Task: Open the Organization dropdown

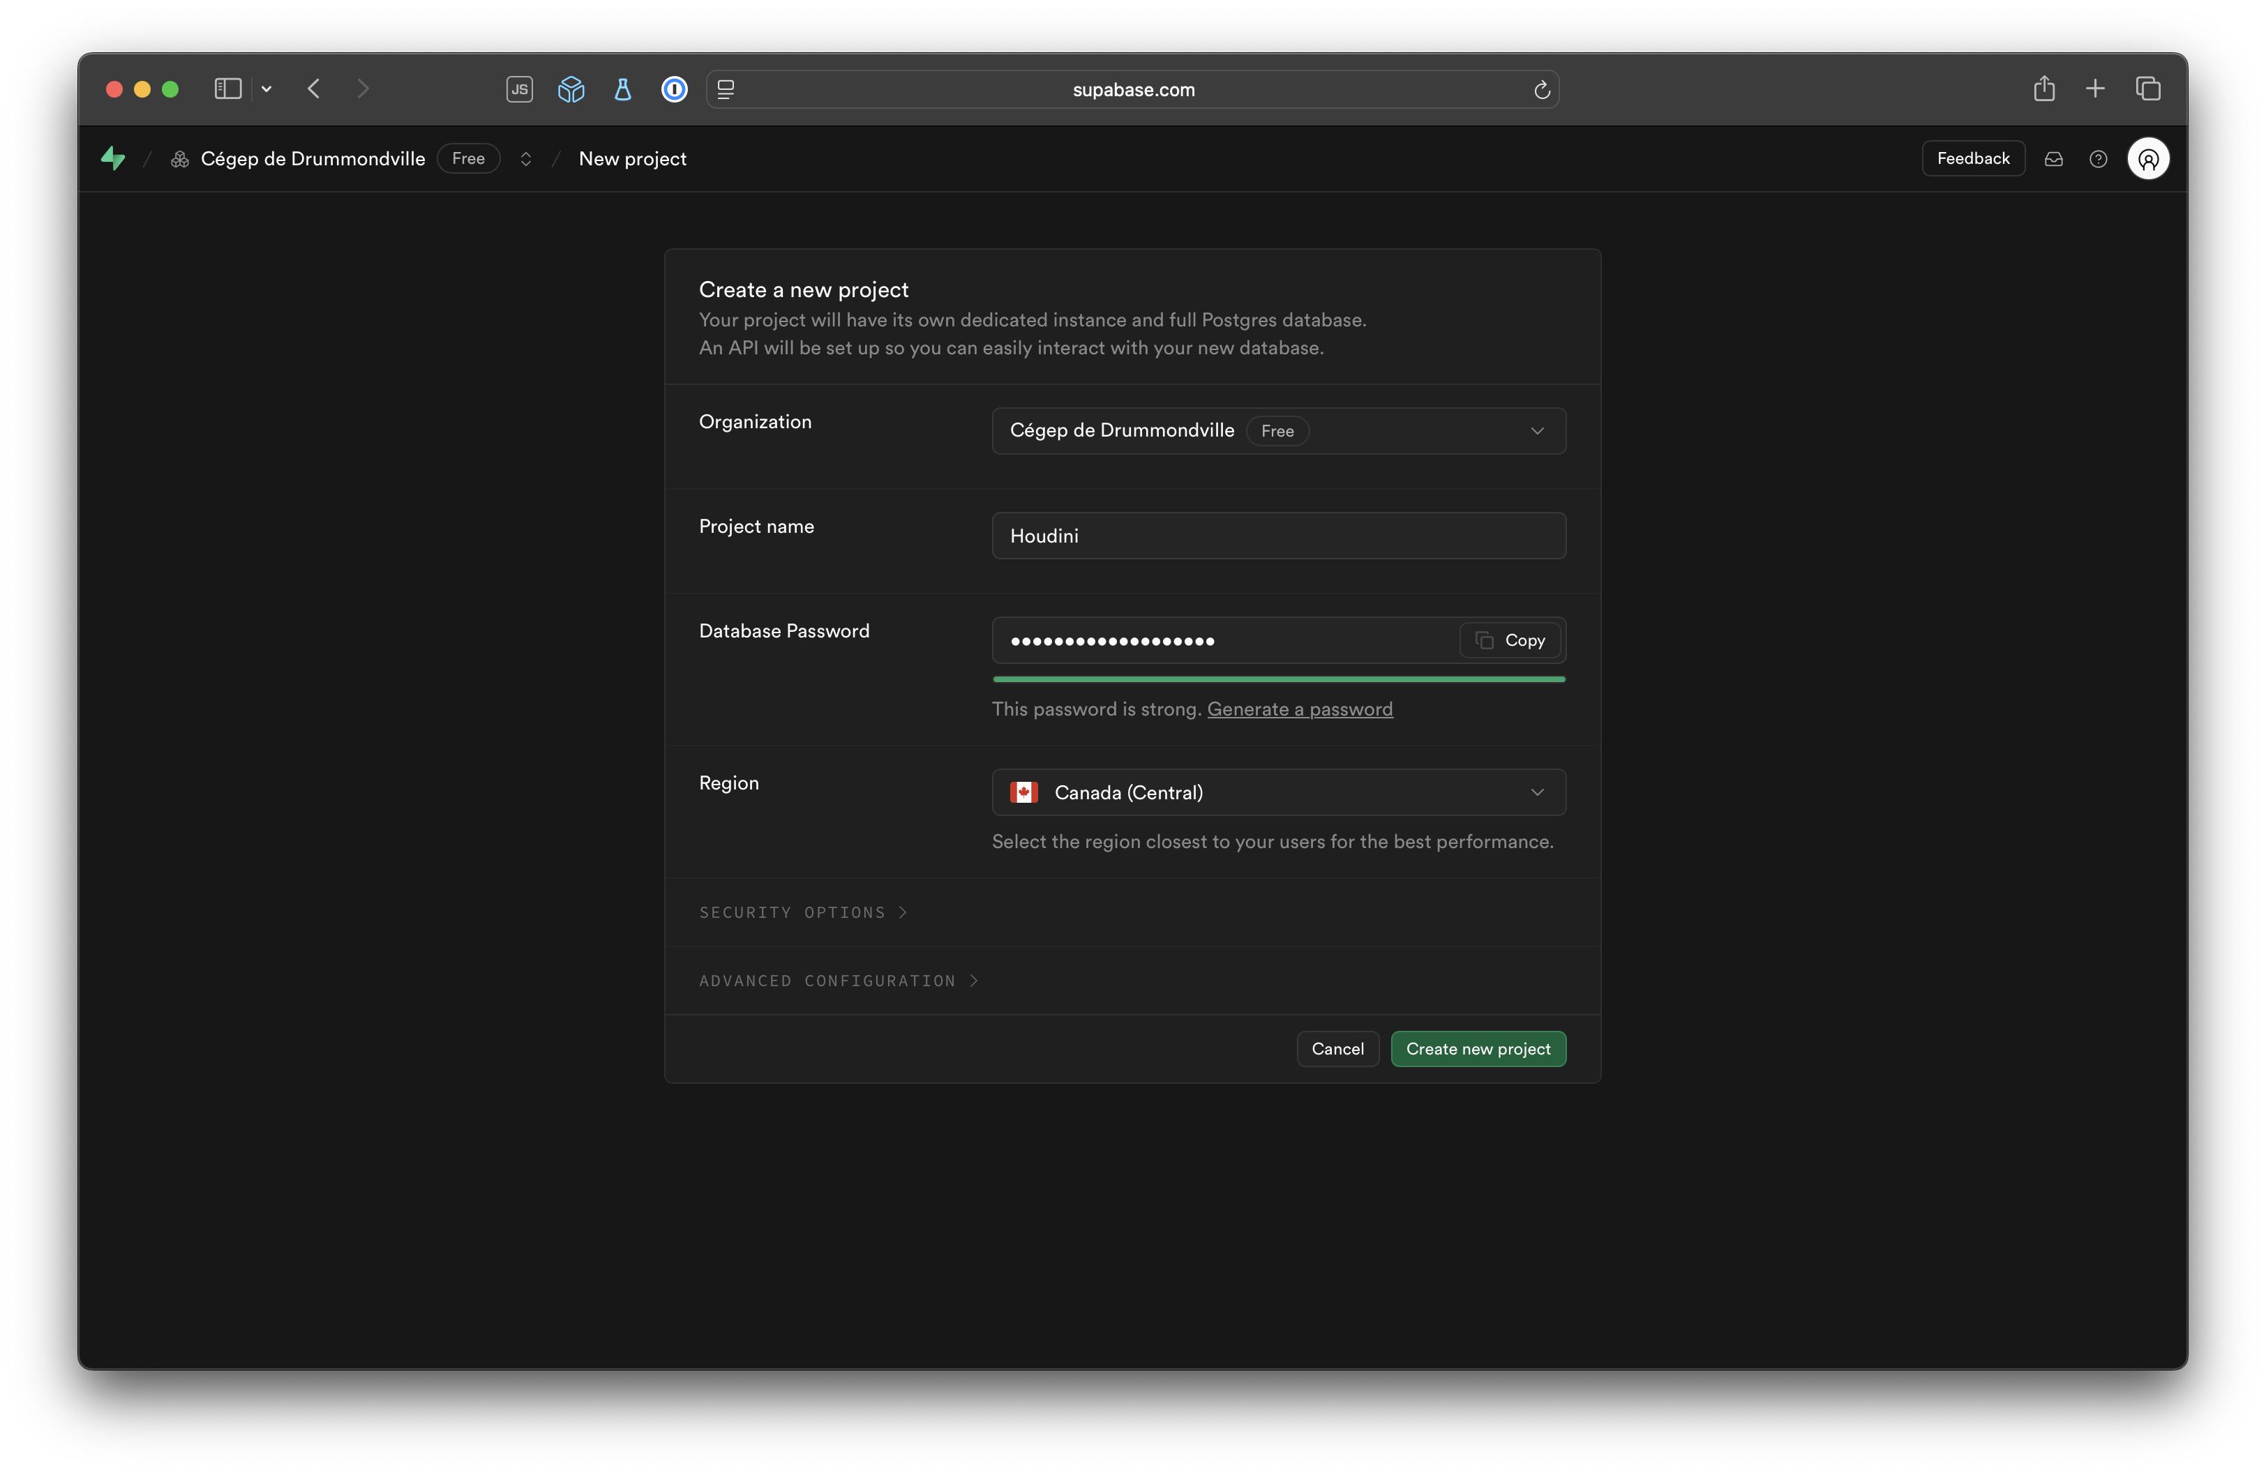Action: click(1279, 431)
